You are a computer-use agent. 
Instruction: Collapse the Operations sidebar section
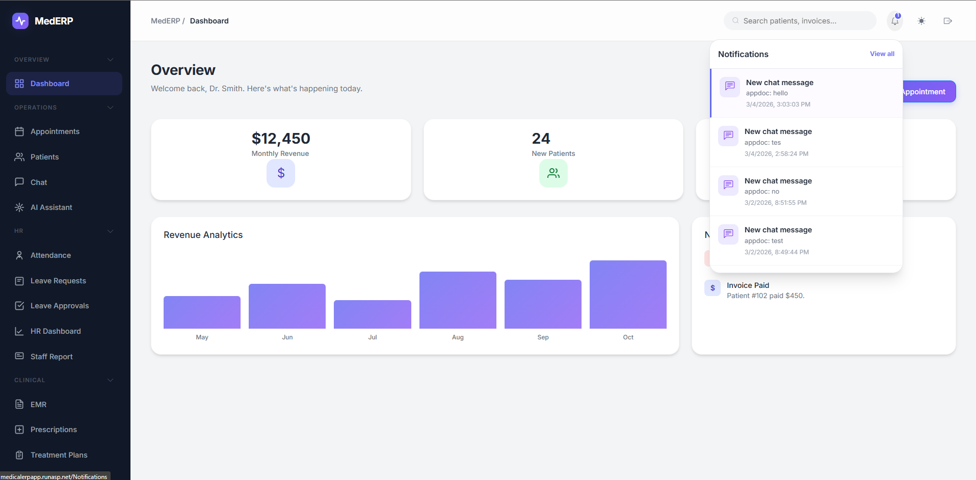(x=110, y=108)
